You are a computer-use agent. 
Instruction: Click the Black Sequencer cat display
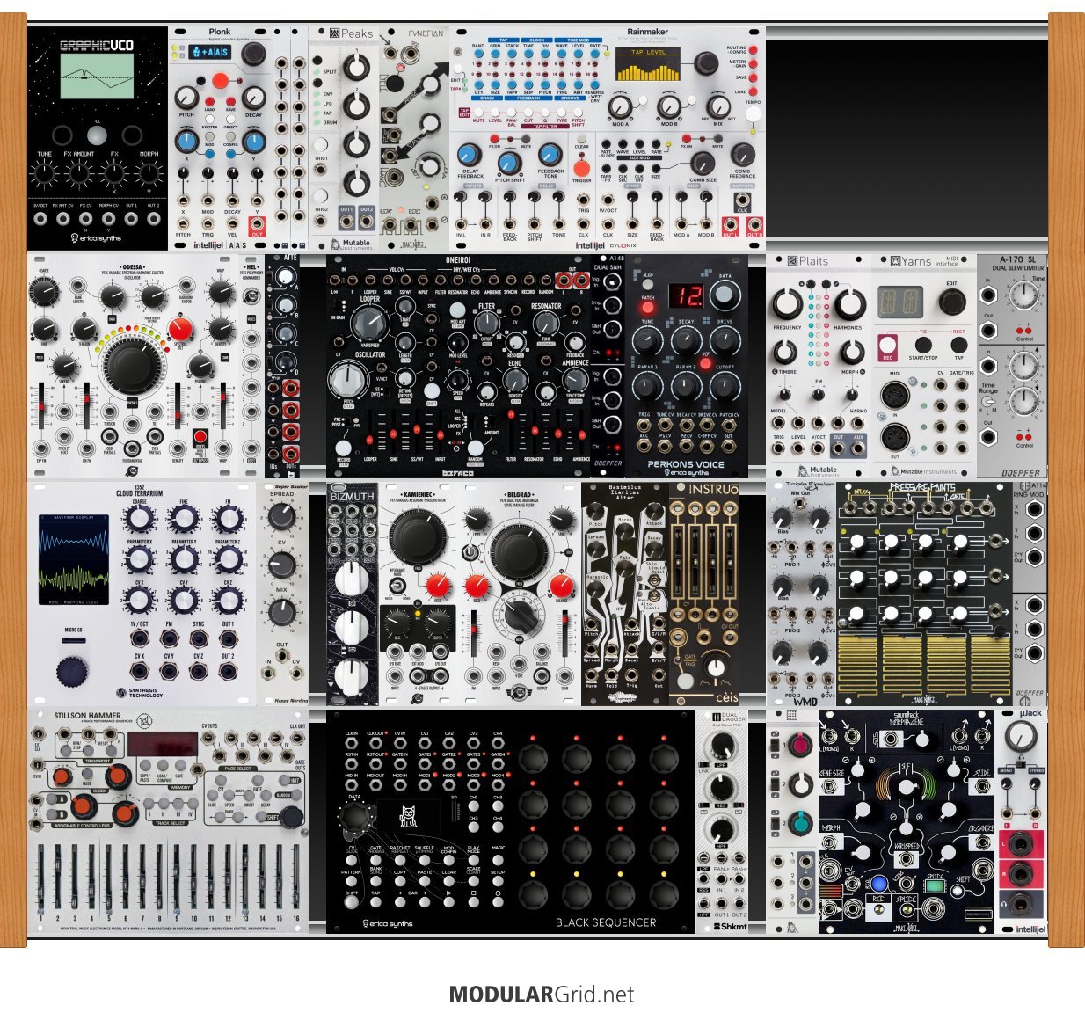[411, 816]
